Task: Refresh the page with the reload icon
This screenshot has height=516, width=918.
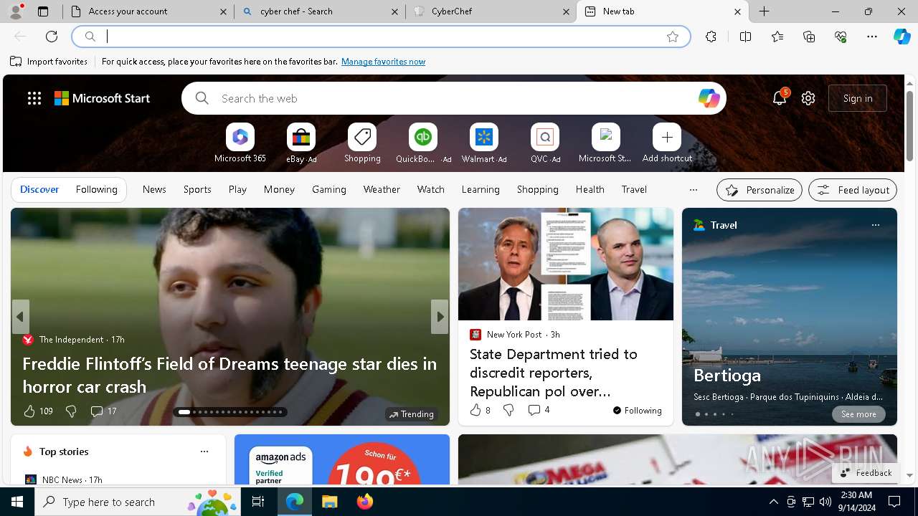Action: pyautogui.click(x=52, y=37)
